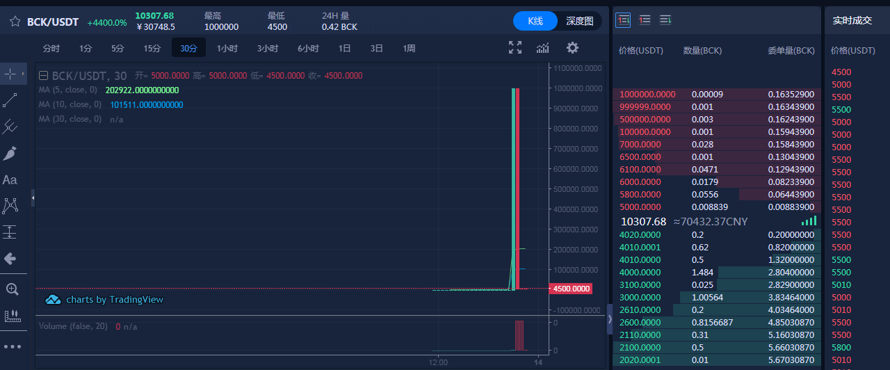The width and height of the screenshot is (890, 370).
Task: Select the 1周 timeframe
Action: 409,49
